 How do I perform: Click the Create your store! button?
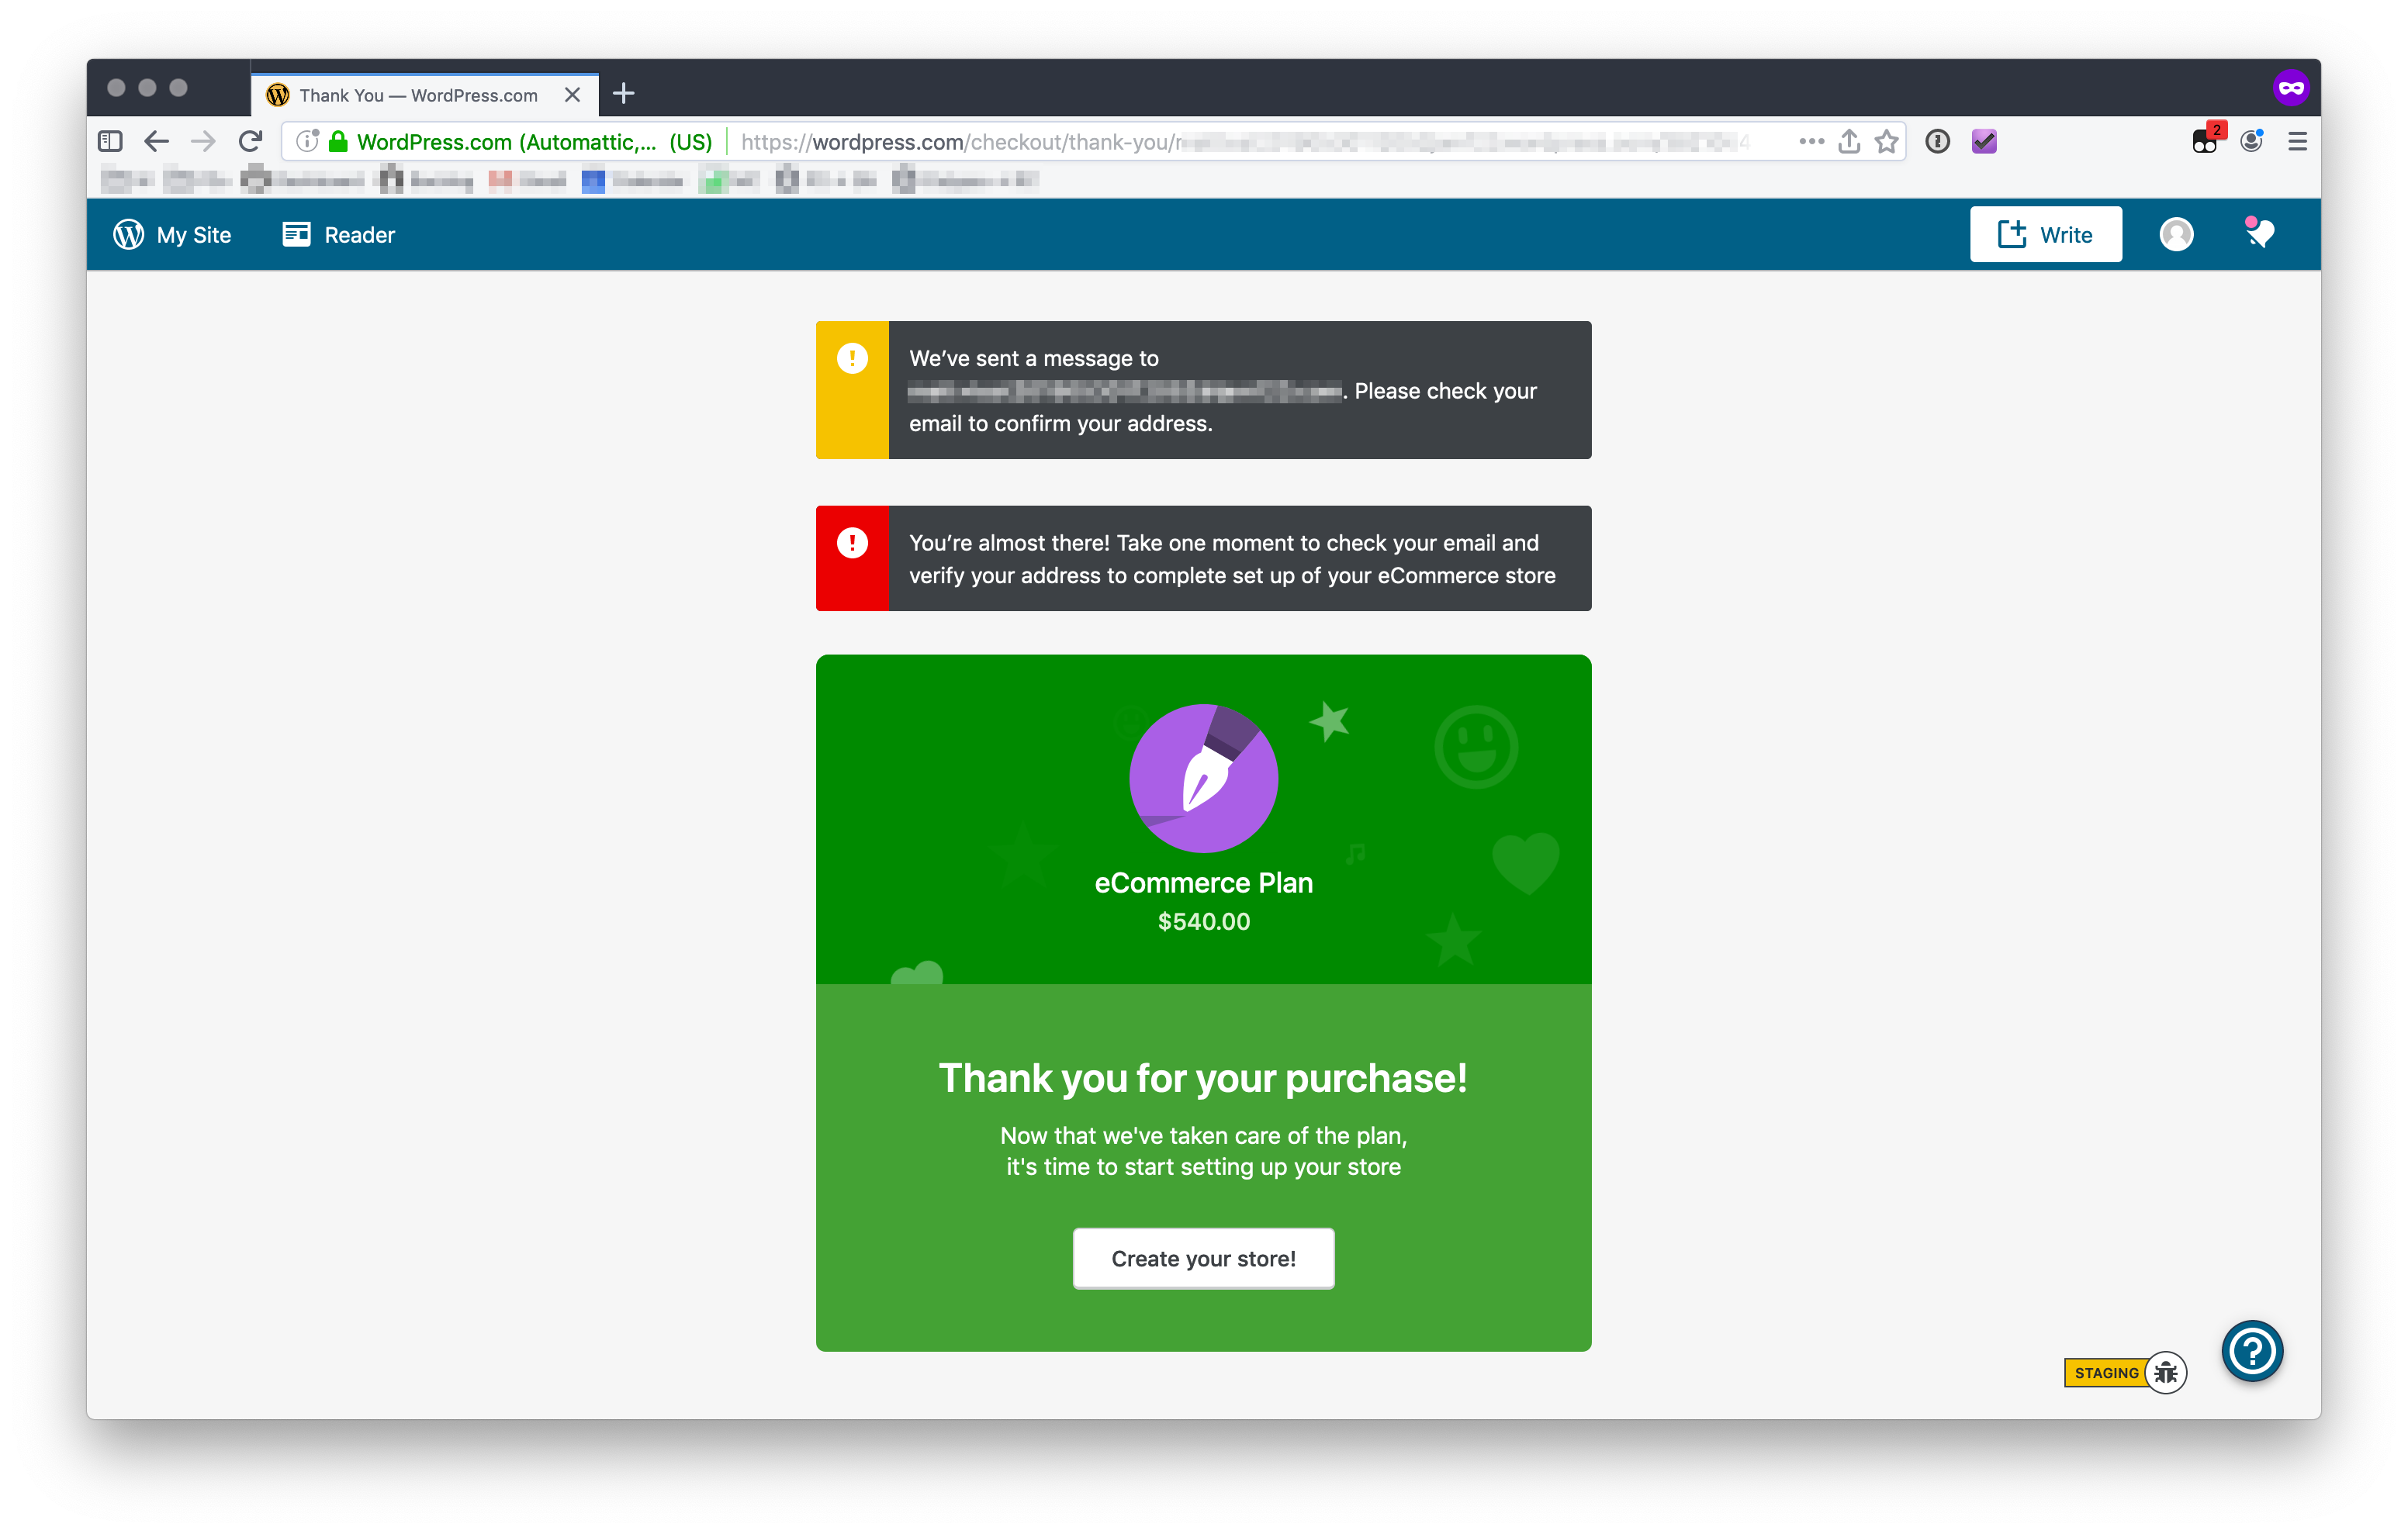1203,1258
